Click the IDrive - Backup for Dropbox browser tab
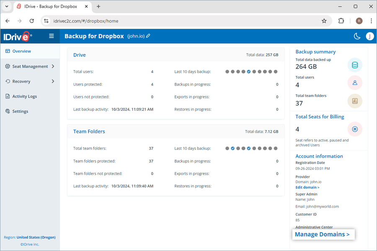The image size is (377, 251). coord(50,7)
